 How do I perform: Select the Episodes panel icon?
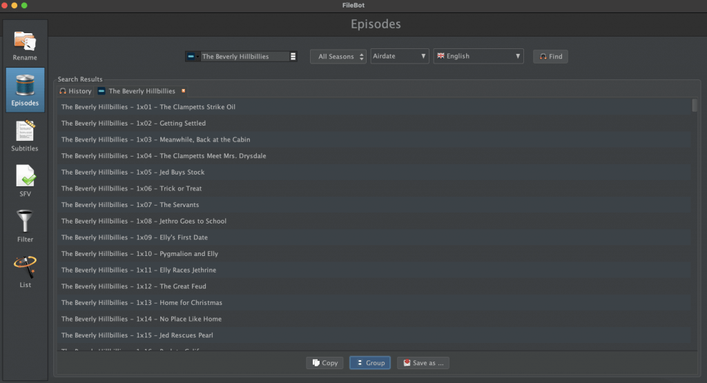click(25, 86)
